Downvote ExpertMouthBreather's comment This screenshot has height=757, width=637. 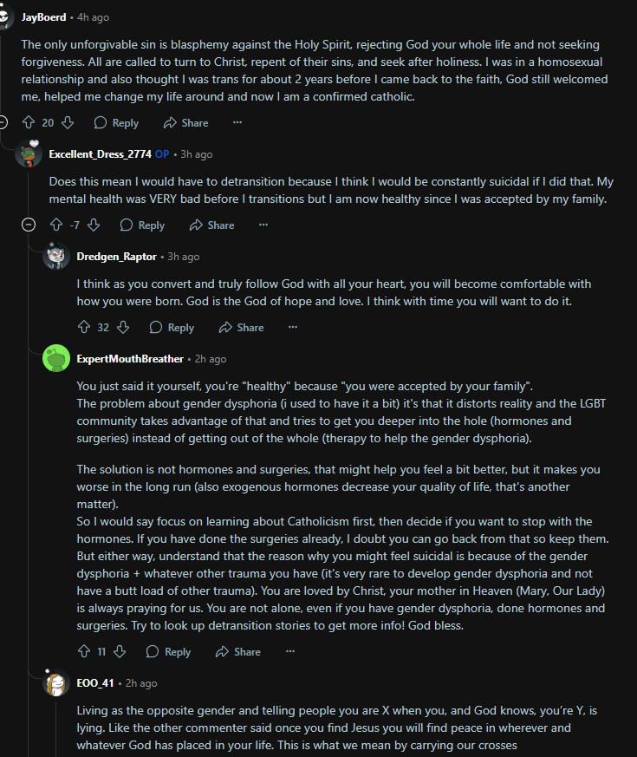pos(120,651)
